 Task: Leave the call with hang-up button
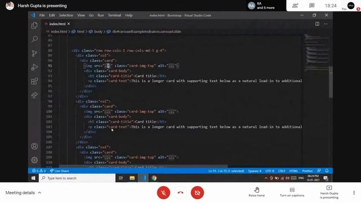point(180,193)
